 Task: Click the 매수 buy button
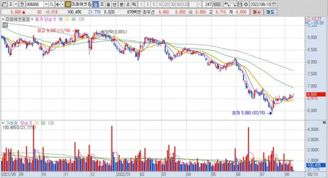coord(257,12)
